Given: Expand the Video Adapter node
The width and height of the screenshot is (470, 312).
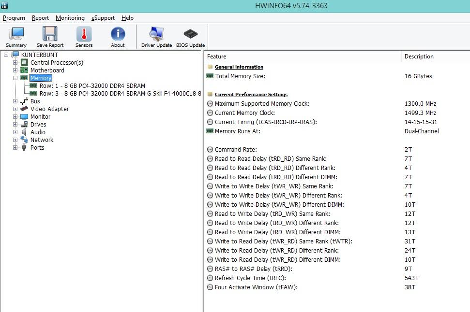Looking at the screenshot, I should 15,109.
